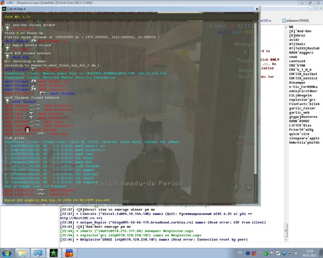
Task: Switch to the eXplosive`GRAGE switchbar tab
Action: 295,20
